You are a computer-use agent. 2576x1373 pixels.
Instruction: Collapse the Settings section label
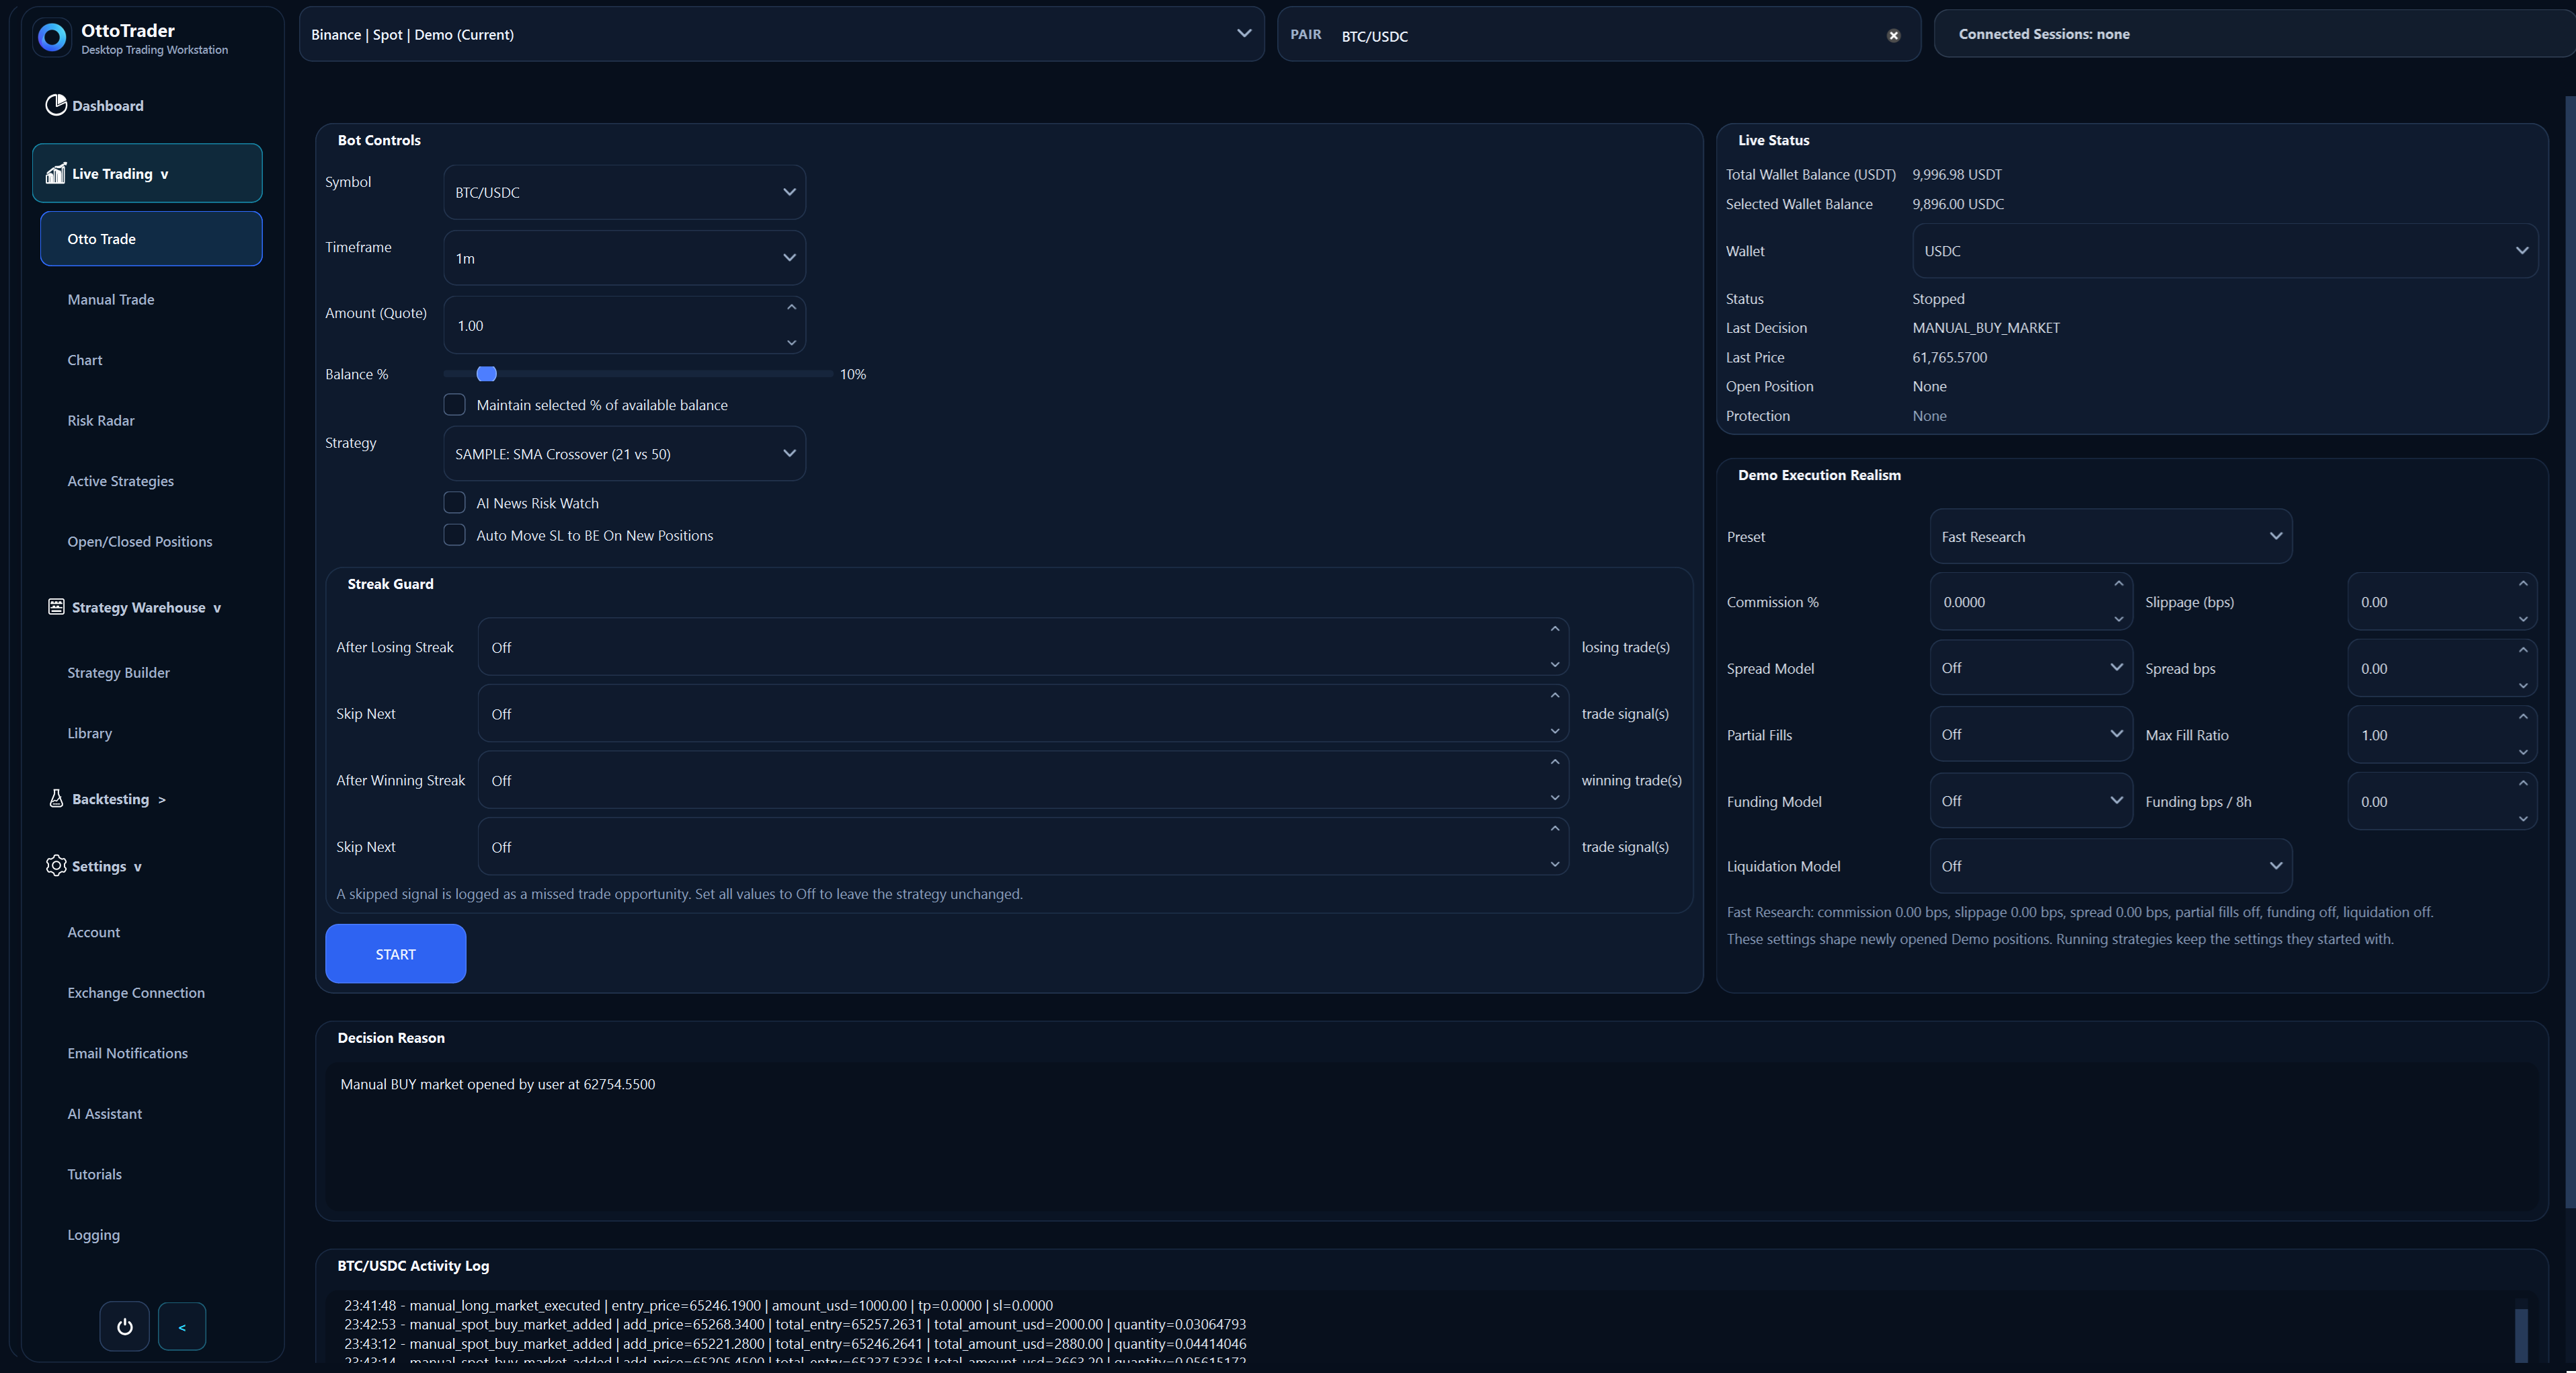(x=107, y=866)
